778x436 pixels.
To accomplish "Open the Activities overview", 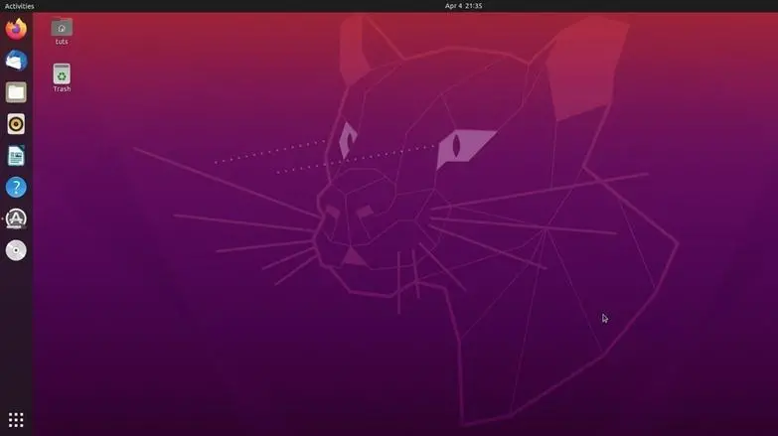I will coord(19,6).
